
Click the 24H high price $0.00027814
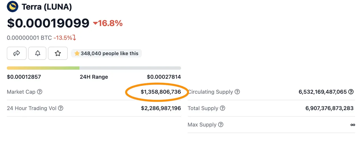(164, 77)
